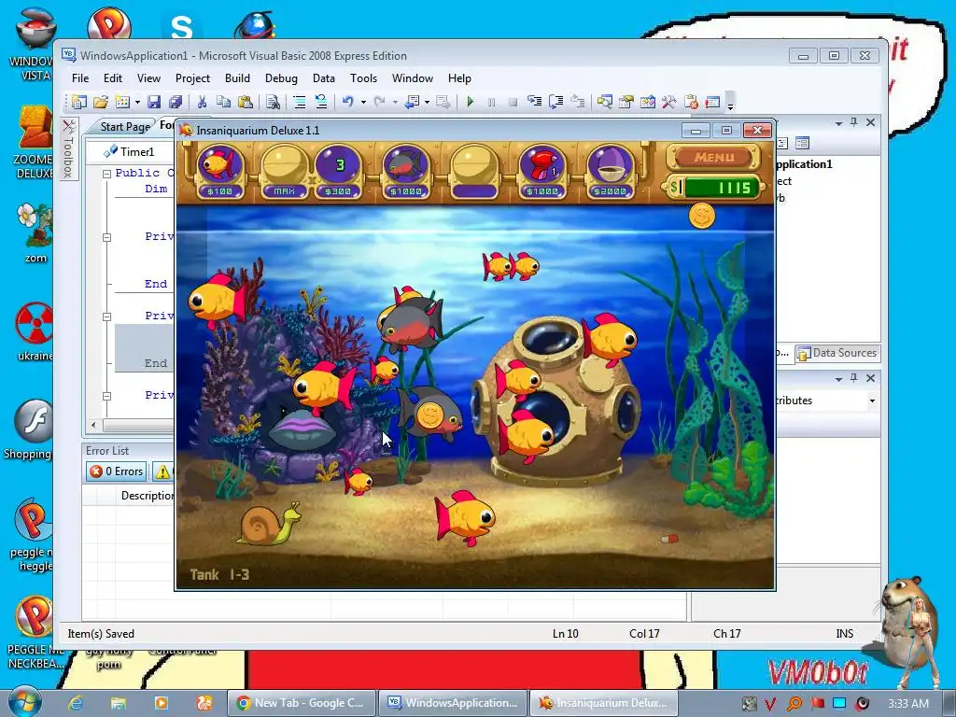The width and height of the screenshot is (956, 717).
Task: Buy the egg piece for $2000
Action: point(610,171)
